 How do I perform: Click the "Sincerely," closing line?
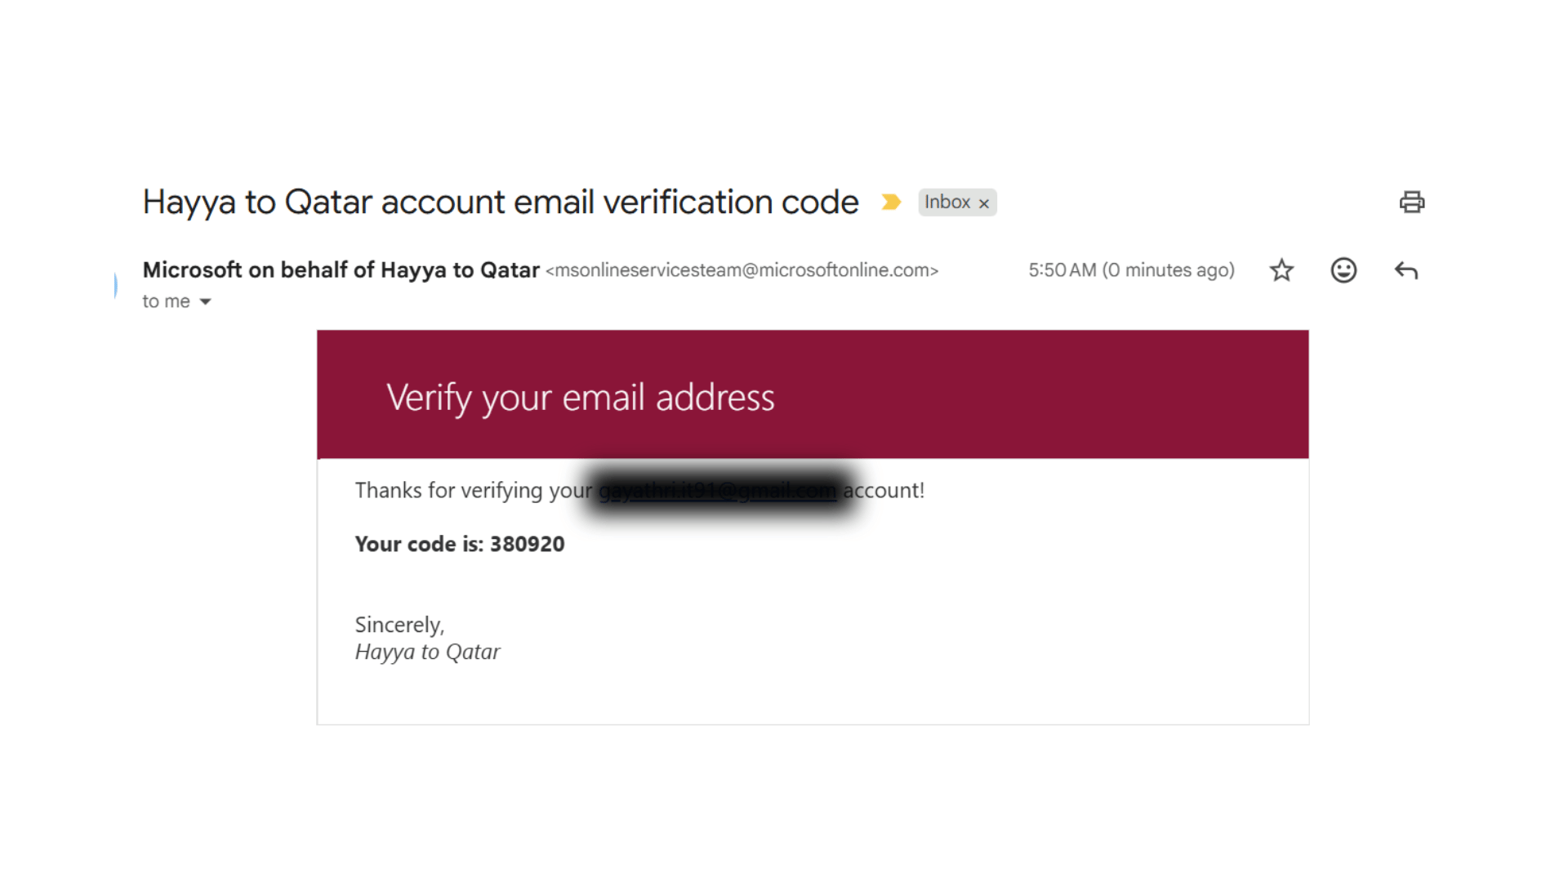pos(399,625)
